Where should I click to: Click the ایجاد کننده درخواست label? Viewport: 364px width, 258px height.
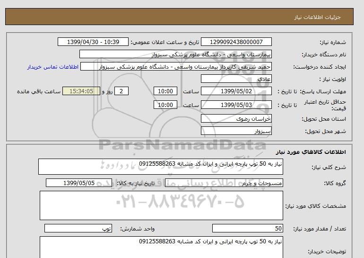[x=320, y=67]
